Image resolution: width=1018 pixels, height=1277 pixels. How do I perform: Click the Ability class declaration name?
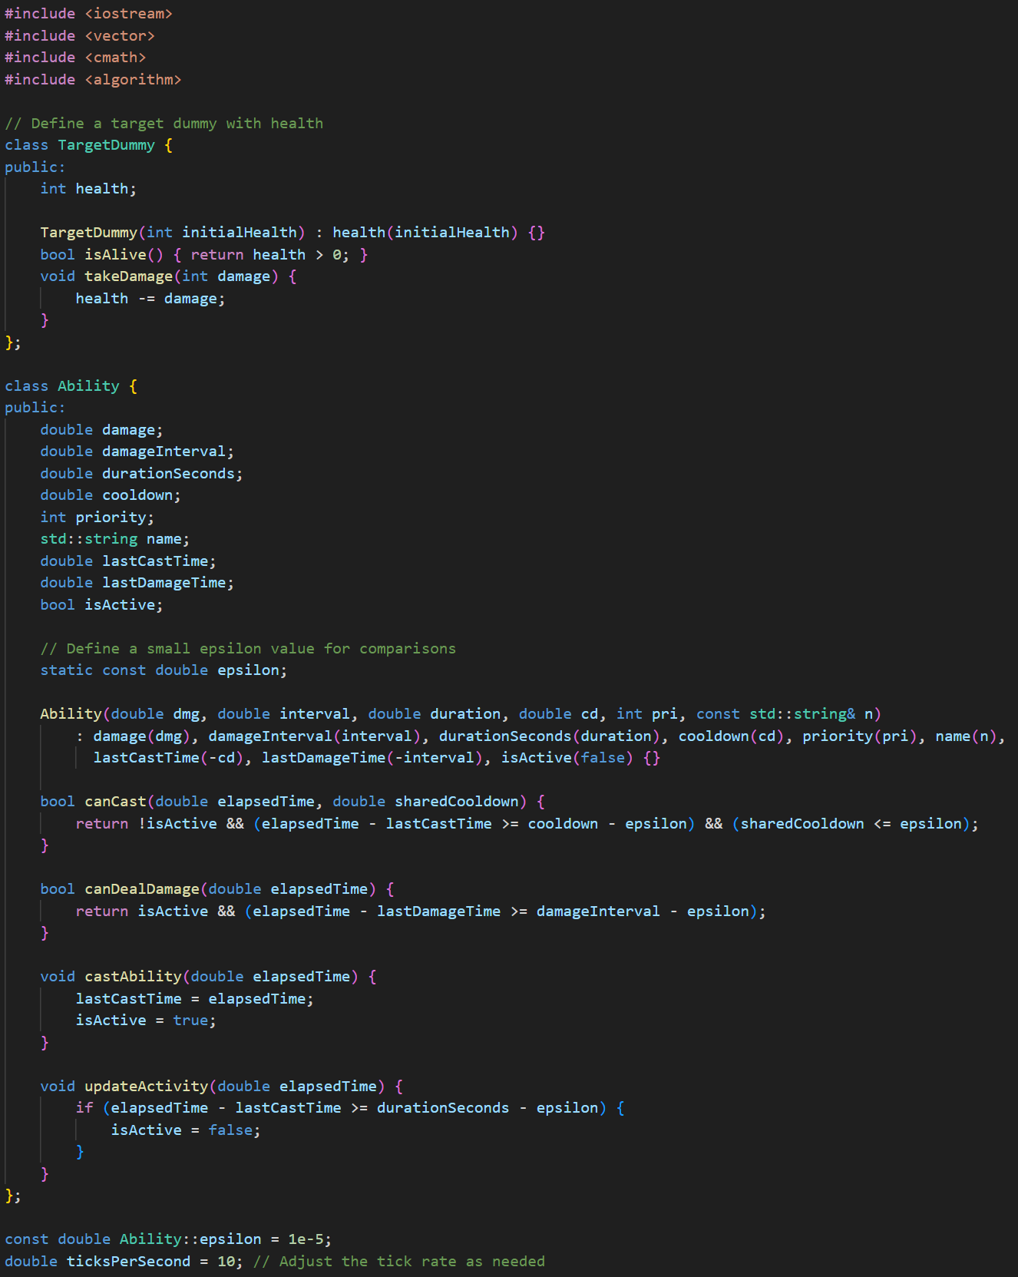88,386
